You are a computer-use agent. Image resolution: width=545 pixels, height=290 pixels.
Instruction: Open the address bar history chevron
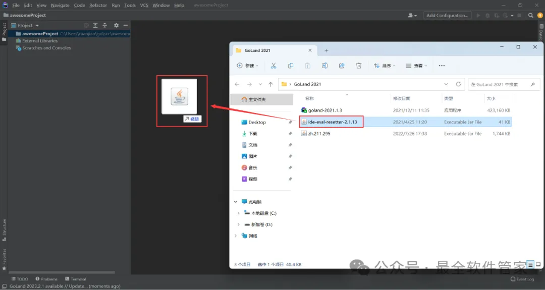point(446,84)
